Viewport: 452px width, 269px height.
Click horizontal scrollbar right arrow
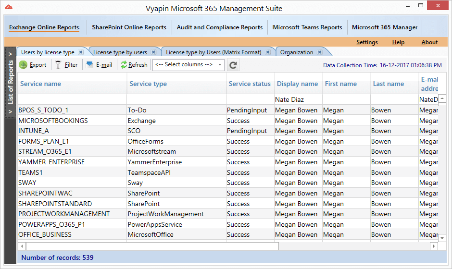tap(434, 246)
